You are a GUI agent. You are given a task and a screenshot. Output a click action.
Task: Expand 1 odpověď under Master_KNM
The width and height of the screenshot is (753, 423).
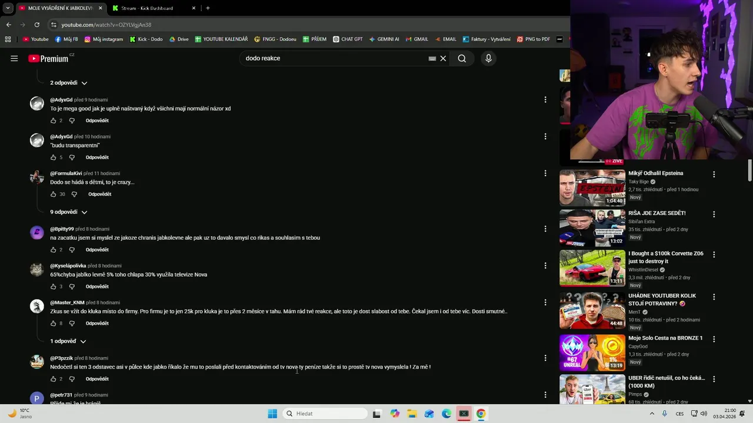(x=68, y=341)
